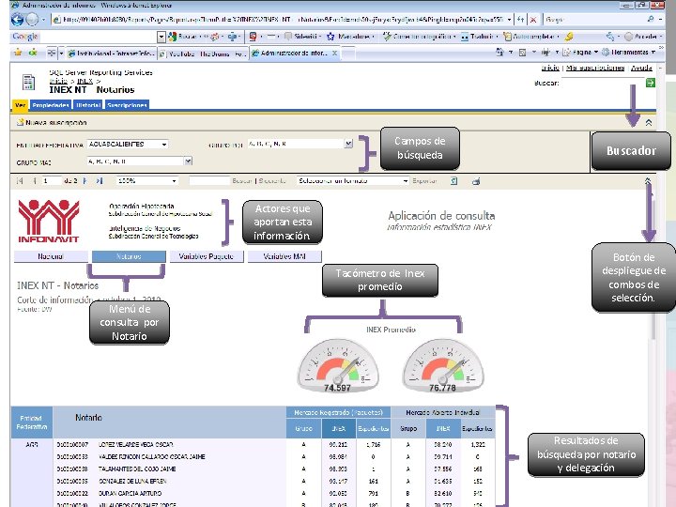Image resolution: width=676 pixels, height=507 pixels.
Task: Click the Nueva suscripción link
Action: coord(56,122)
